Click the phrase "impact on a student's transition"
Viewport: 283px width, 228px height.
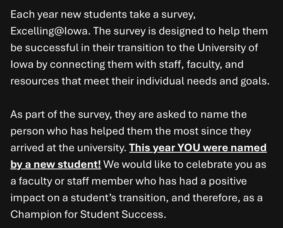tap(88, 198)
